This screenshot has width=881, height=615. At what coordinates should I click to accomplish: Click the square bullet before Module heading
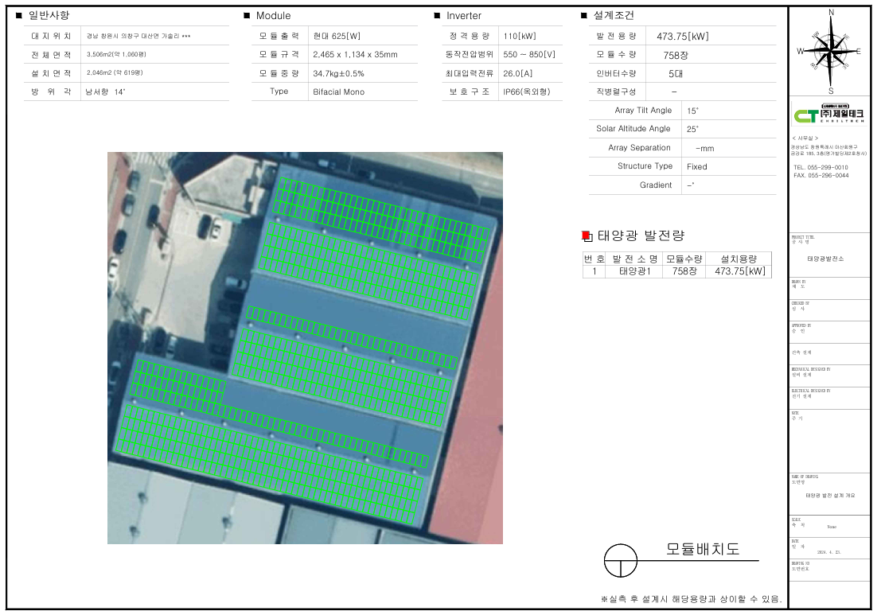click(x=247, y=16)
